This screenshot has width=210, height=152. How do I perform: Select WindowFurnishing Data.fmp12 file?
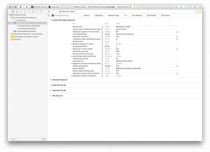coord(29,26)
